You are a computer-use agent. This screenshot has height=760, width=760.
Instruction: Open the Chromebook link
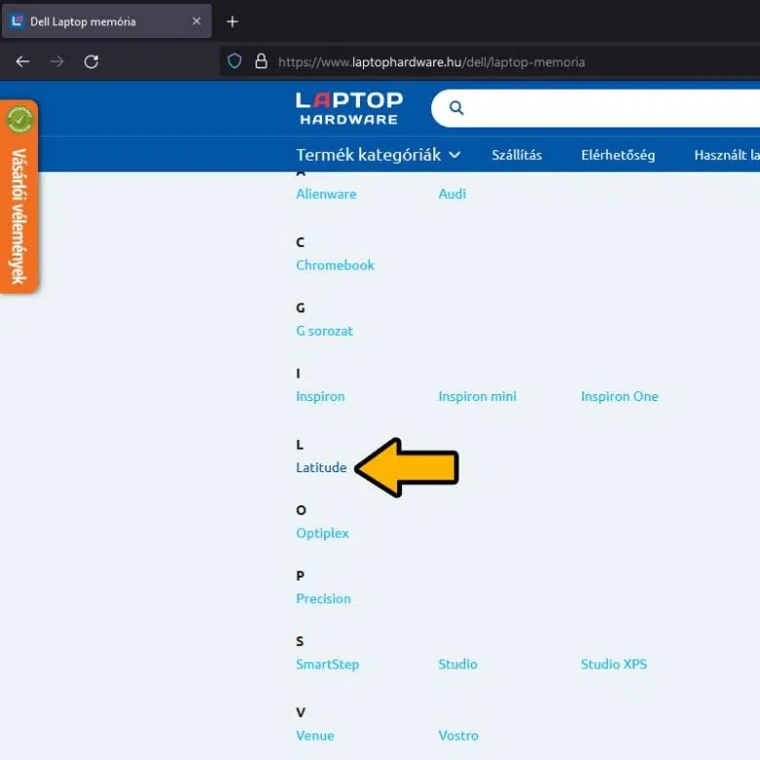[x=335, y=265]
